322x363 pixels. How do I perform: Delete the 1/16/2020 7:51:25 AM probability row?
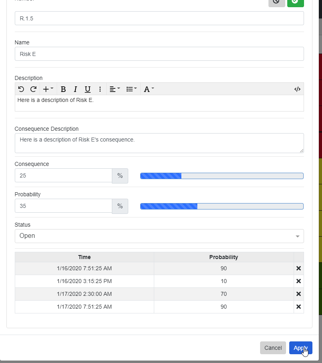(298, 269)
